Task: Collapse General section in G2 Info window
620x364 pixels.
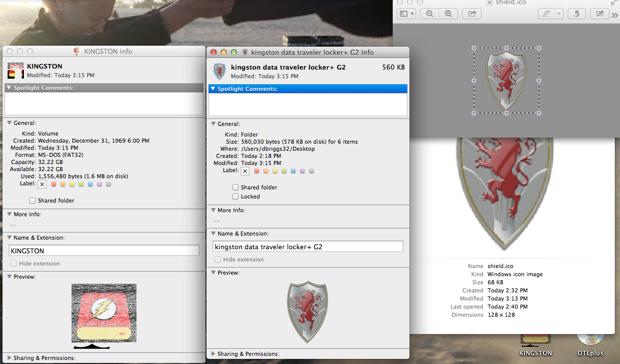Action: [x=213, y=124]
